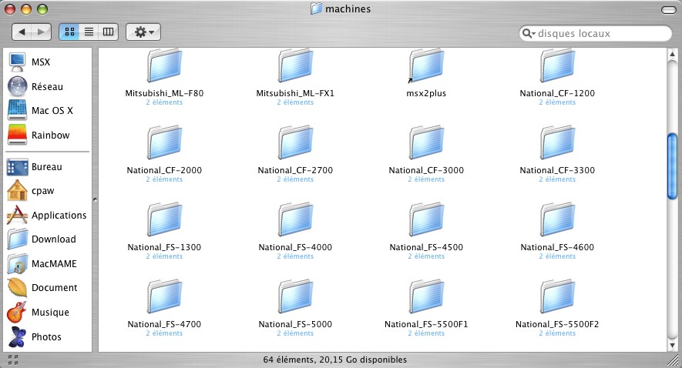This screenshot has height=368, width=682.
Task: Click the status bar text 64 éléments
Action: (335, 360)
